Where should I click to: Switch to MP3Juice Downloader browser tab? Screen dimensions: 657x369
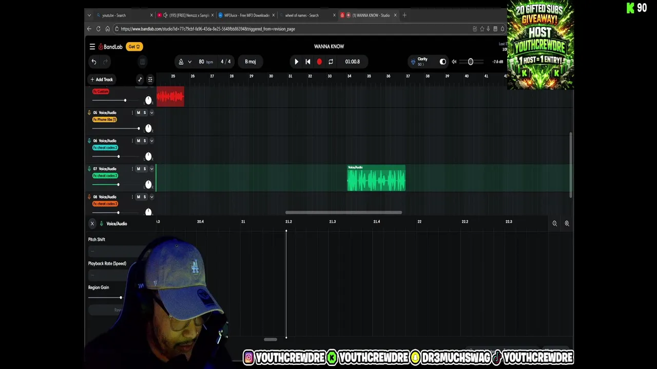pyautogui.click(x=246, y=15)
